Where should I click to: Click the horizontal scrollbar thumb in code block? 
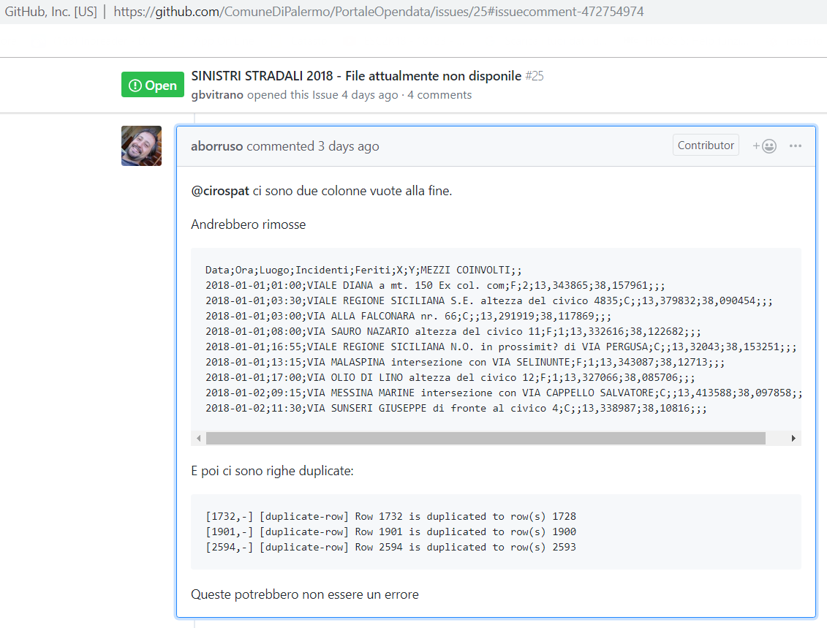[x=485, y=438]
